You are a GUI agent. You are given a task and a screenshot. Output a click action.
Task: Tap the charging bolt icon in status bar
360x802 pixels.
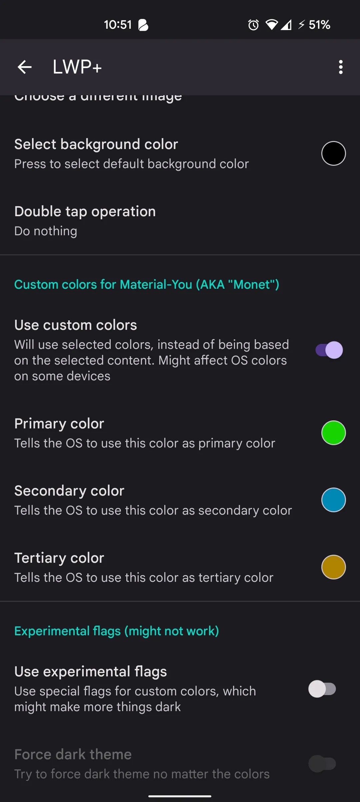(x=303, y=25)
